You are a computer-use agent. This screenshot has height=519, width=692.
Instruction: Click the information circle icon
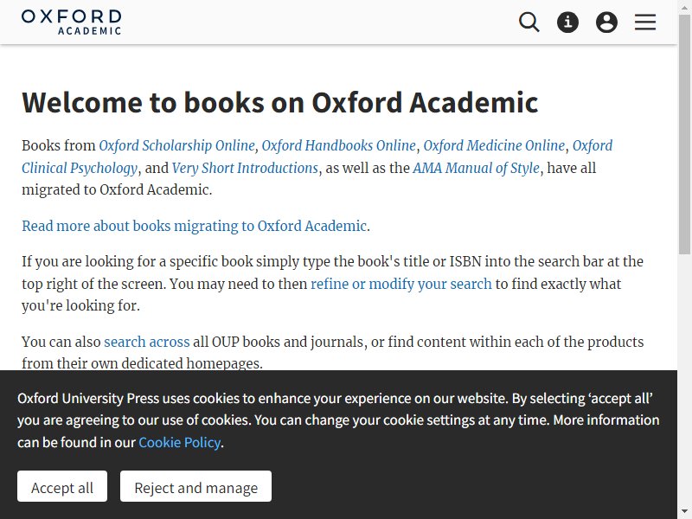567,22
